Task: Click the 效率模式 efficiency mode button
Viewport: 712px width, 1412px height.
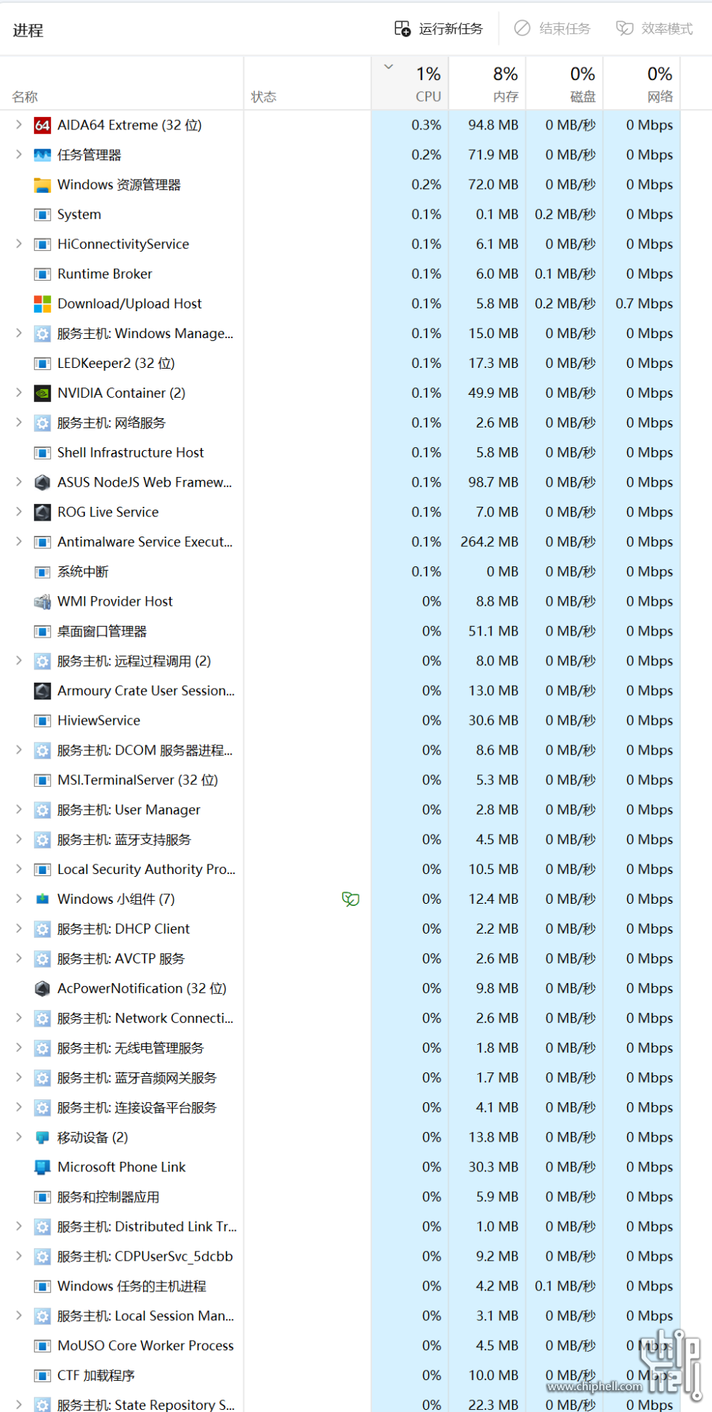Action: click(x=655, y=29)
